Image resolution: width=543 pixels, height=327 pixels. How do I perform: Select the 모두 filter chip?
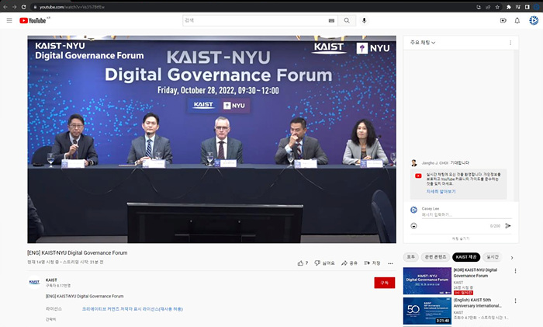(x=410, y=257)
